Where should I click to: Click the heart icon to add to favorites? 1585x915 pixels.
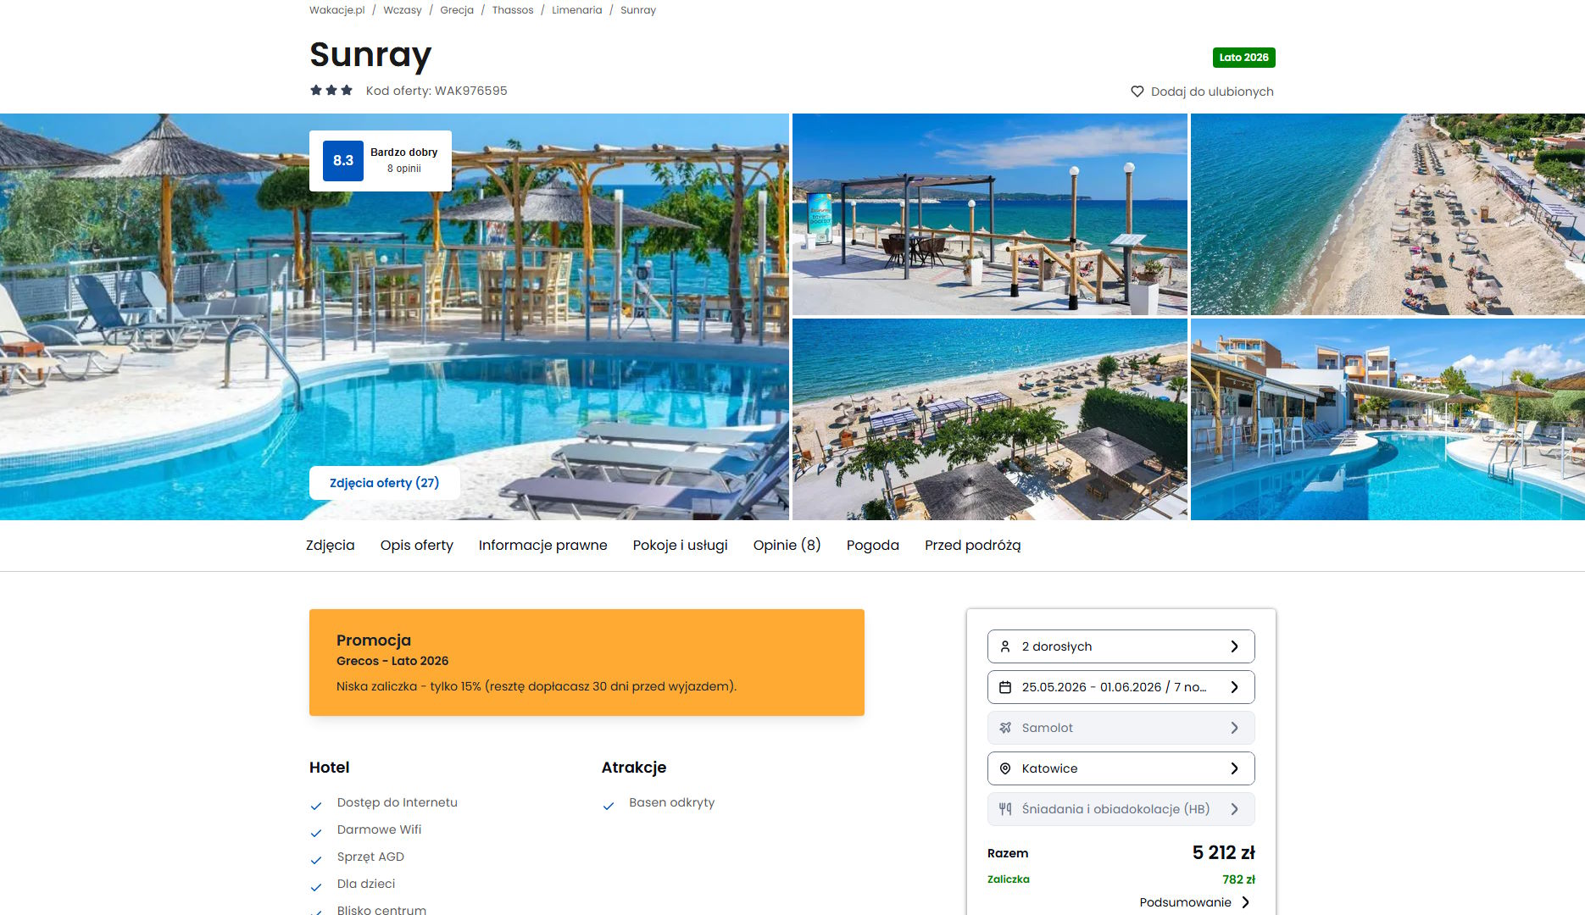point(1137,91)
